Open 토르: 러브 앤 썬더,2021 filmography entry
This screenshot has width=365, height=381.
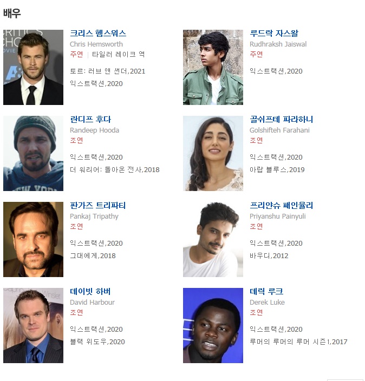107,71
